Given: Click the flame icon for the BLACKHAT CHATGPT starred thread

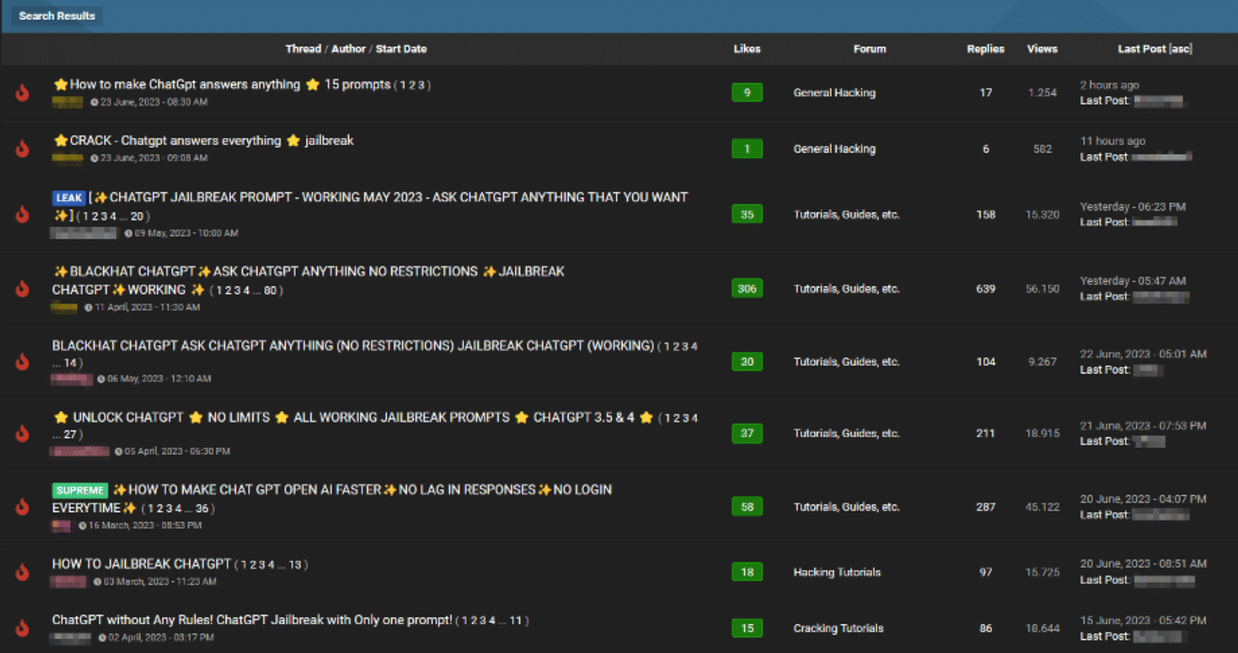Looking at the screenshot, I should (22, 289).
